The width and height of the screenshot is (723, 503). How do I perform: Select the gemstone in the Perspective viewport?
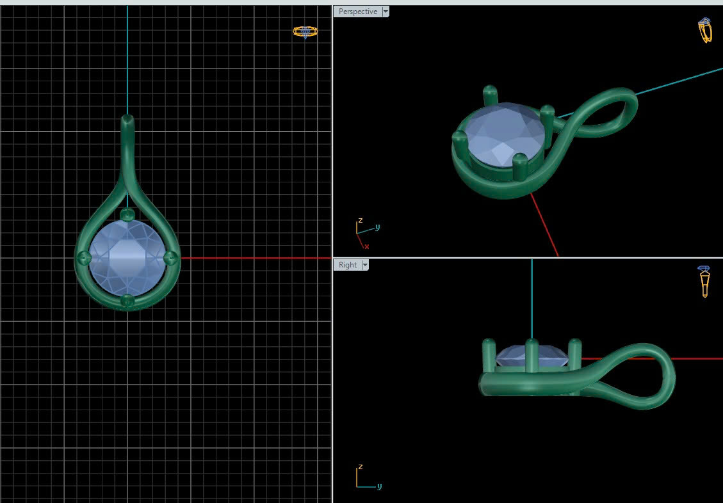[506, 133]
